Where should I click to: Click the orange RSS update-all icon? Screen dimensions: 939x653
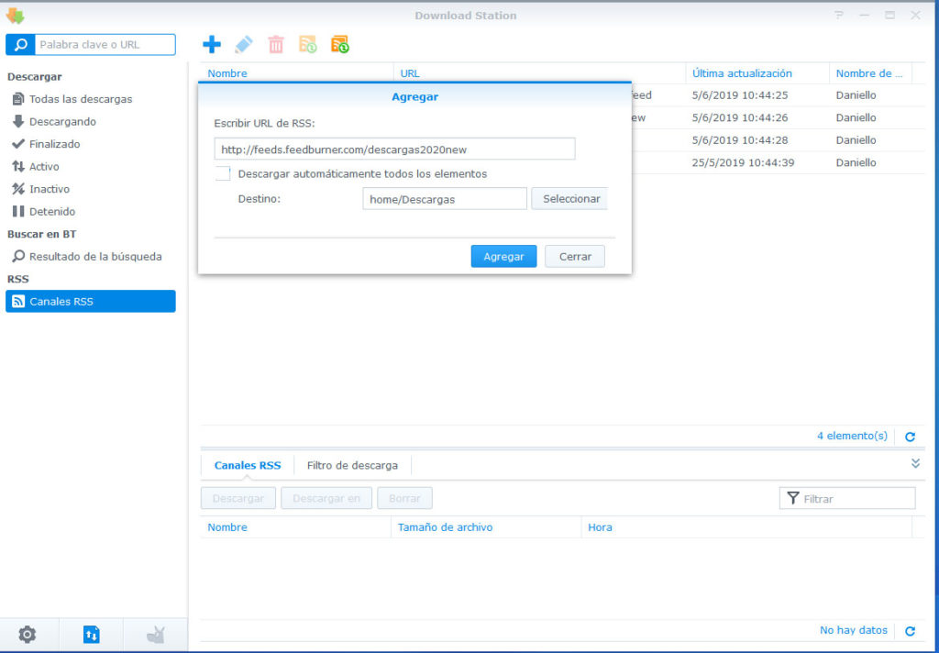point(340,44)
